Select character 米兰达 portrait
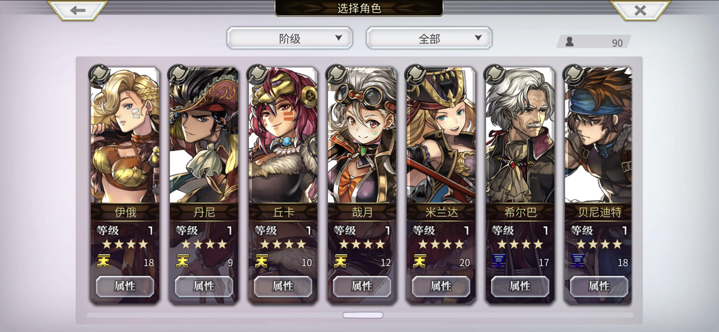The width and height of the screenshot is (719, 332). point(441,136)
